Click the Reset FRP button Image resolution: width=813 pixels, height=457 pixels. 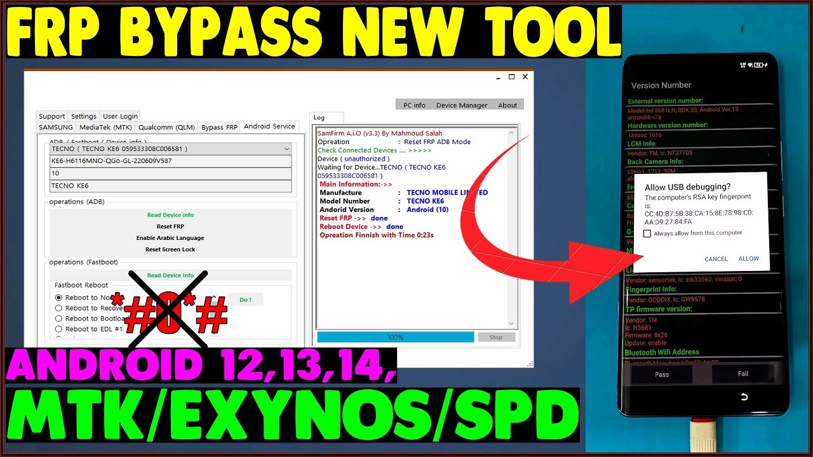click(170, 227)
